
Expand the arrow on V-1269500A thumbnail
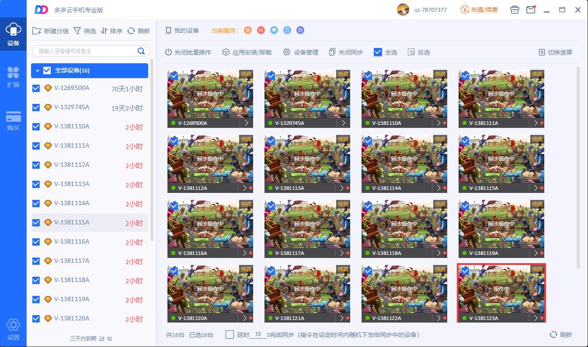(x=247, y=123)
